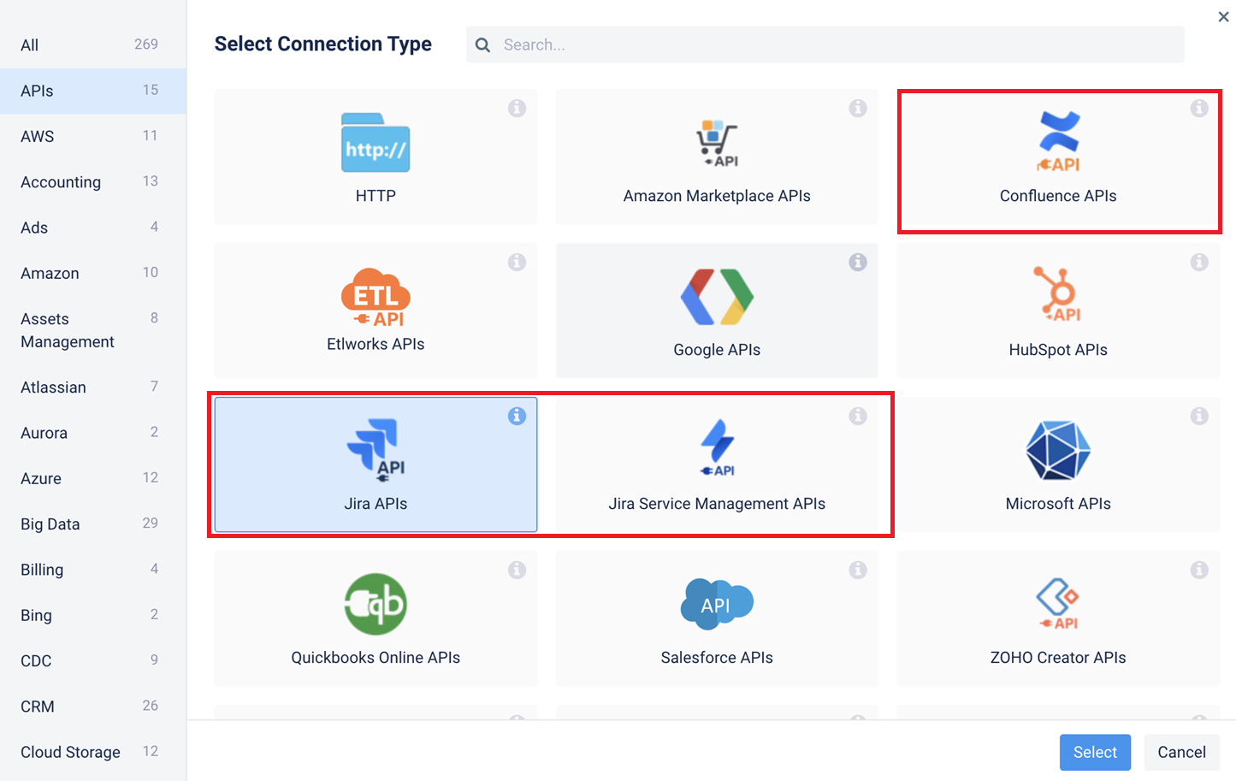Open the Aurora category
The height and width of the screenshot is (781, 1236).
(92, 433)
